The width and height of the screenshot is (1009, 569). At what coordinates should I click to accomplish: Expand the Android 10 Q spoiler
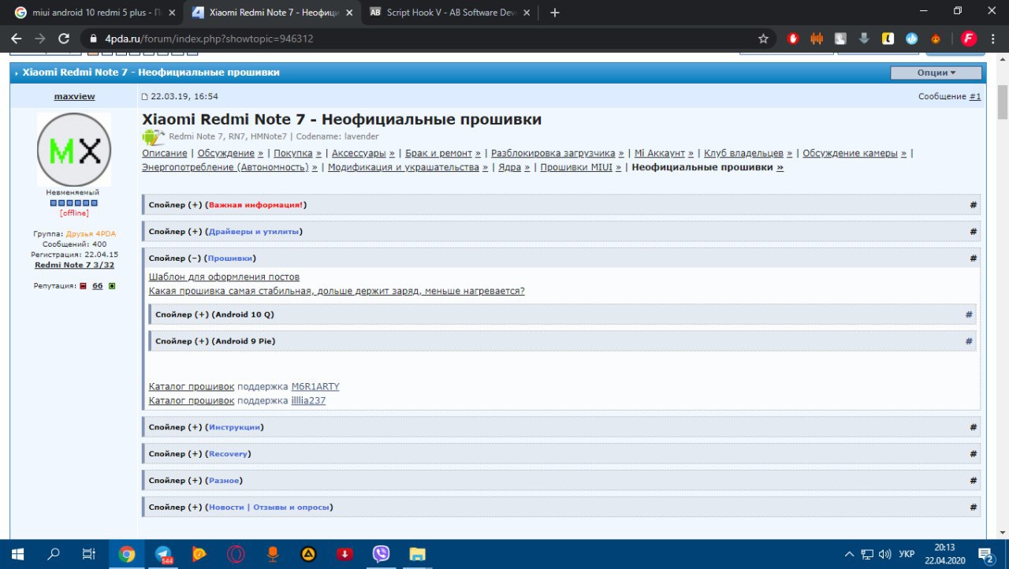[x=563, y=314]
